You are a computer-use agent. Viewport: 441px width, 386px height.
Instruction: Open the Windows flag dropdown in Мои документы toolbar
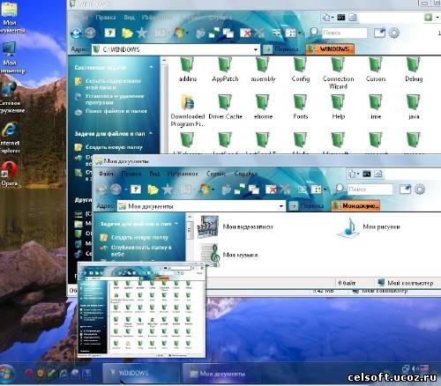(213, 189)
